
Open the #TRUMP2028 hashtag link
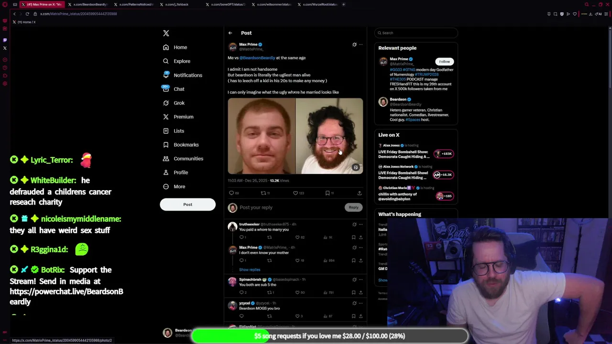426,75
